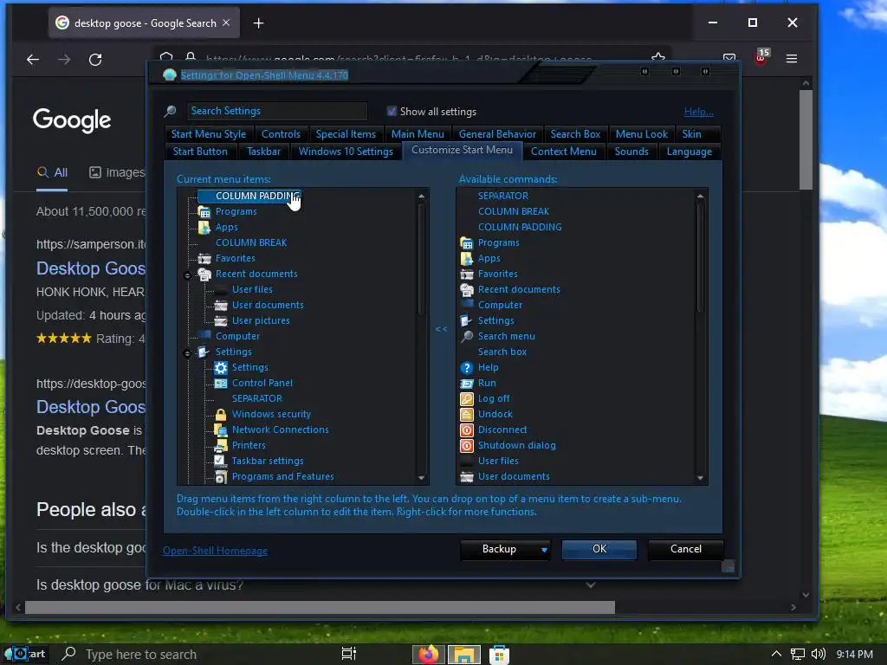Screen dimensions: 887x665
Task: Click the Cancel button
Action: 686,549
